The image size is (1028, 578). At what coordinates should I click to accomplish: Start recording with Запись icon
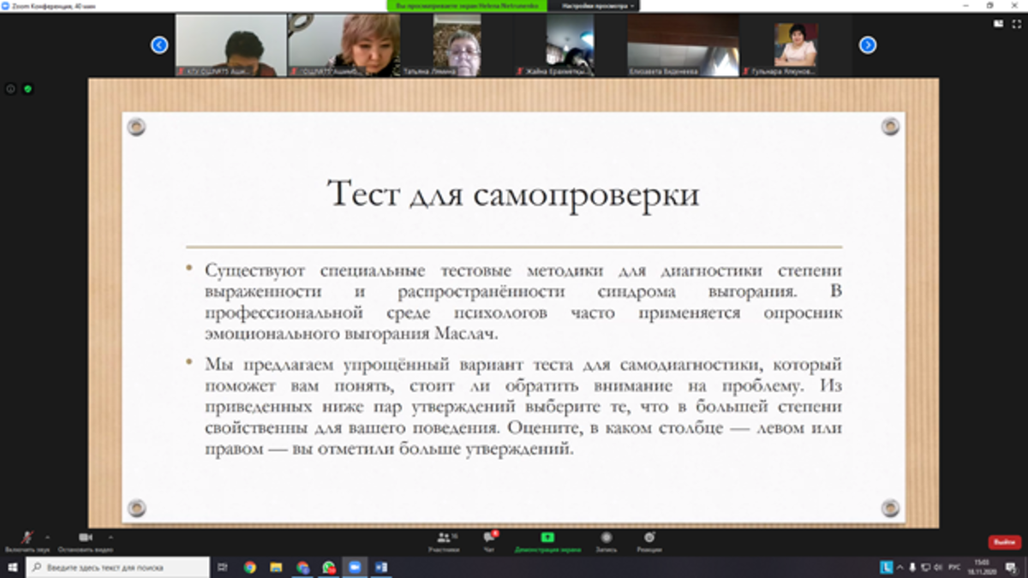click(x=606, y=539)
